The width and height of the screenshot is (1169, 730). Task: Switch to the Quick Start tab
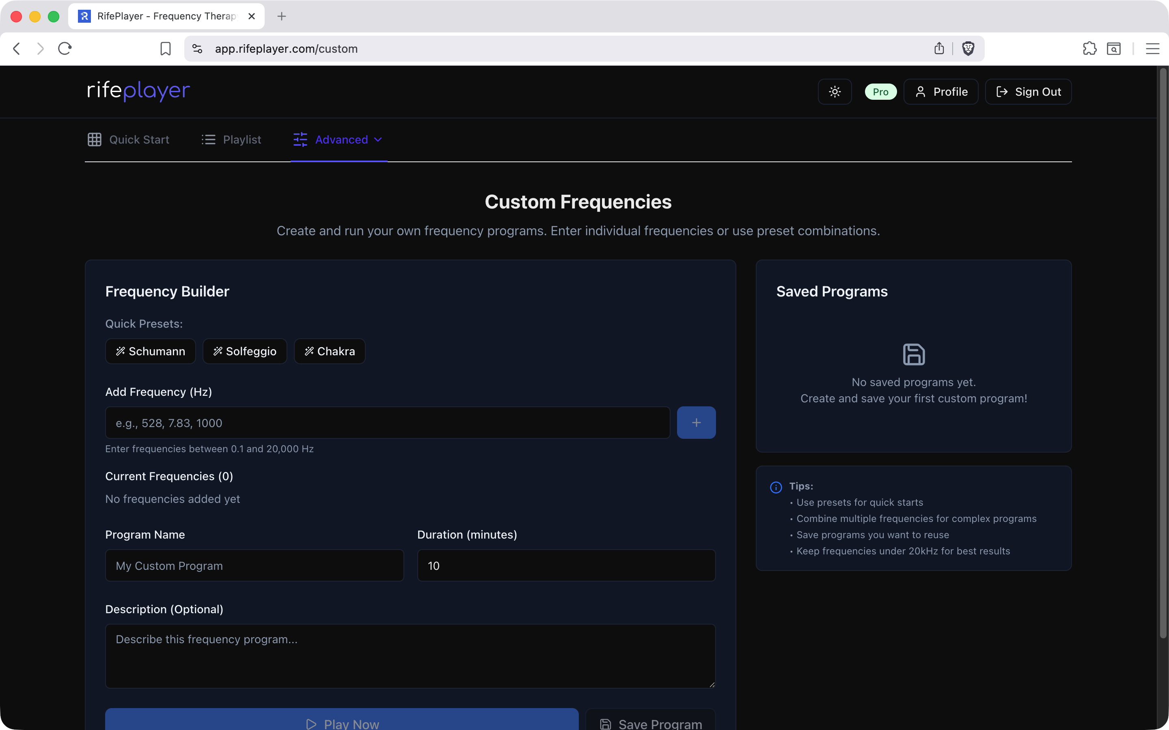pos(129,140)
